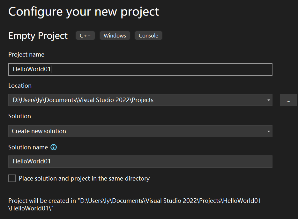The height and width of the screenshot is (219, 298).
Task: Open the 'Create new solution' combo box
Action: click(137, 131)
